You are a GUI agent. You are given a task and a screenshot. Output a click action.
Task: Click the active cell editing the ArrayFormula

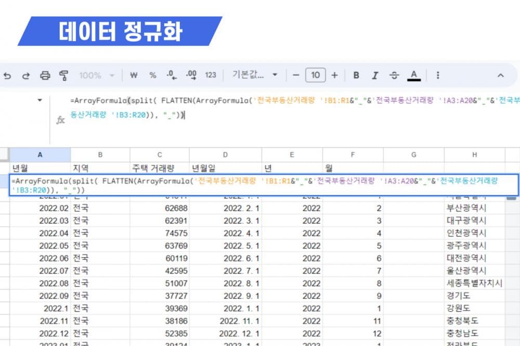(264, 185)
